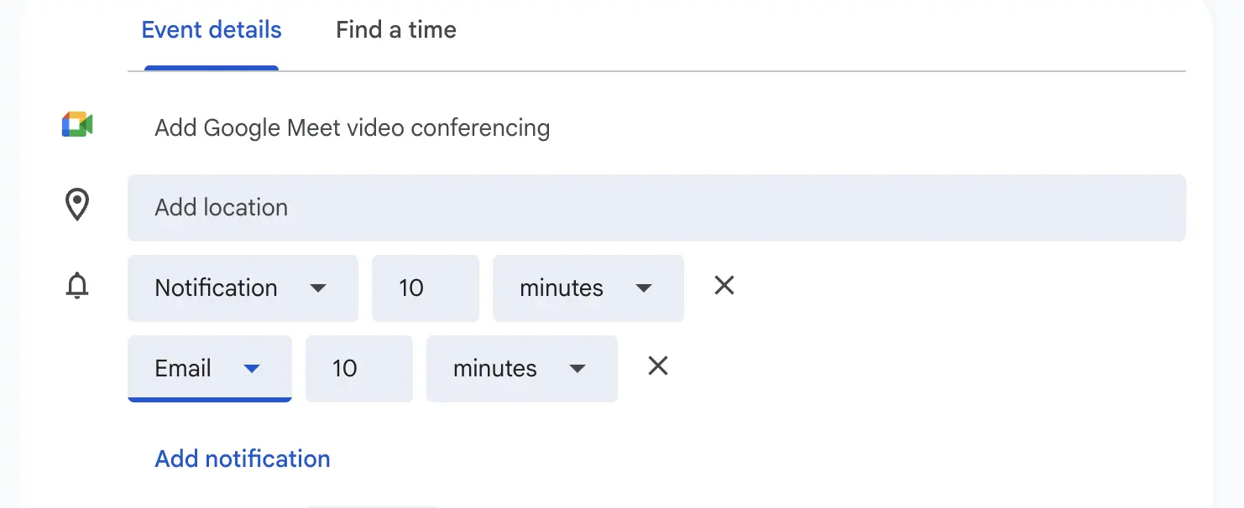Switch to the Find a time tab
This screenshot has height=508, width=1244.
coord(395,30)
